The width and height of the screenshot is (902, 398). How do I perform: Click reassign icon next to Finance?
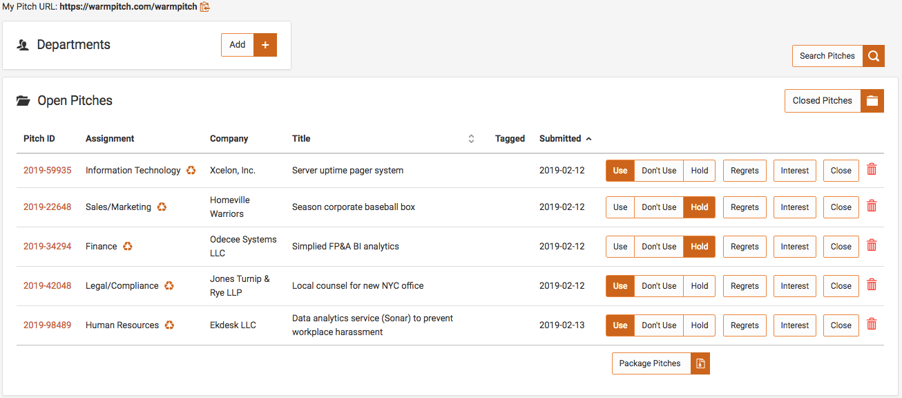coord(128,247)
